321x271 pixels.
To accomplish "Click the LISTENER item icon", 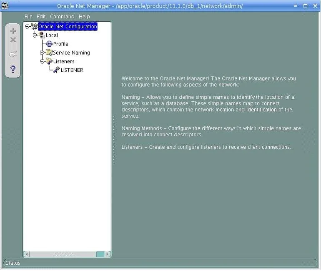I will tap(57, 70).
